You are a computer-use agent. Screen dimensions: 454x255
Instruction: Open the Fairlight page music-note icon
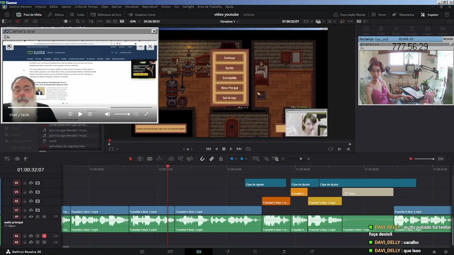click(x=284, y=252)
